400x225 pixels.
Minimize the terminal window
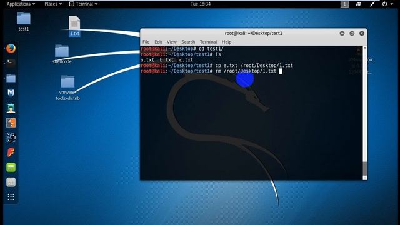[x=342, y=33]
